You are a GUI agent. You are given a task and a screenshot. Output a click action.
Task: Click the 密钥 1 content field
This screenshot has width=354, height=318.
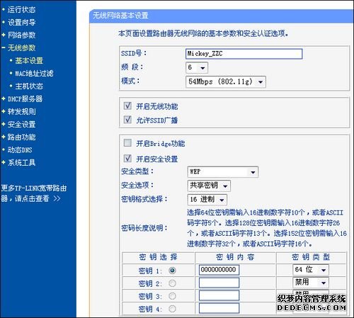click(x=219, y=270)
